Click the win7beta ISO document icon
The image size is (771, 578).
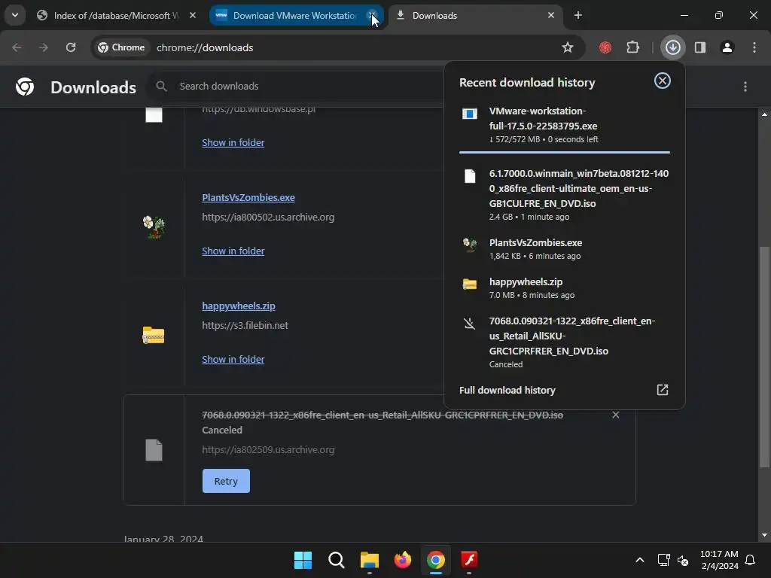click(470, 176)
